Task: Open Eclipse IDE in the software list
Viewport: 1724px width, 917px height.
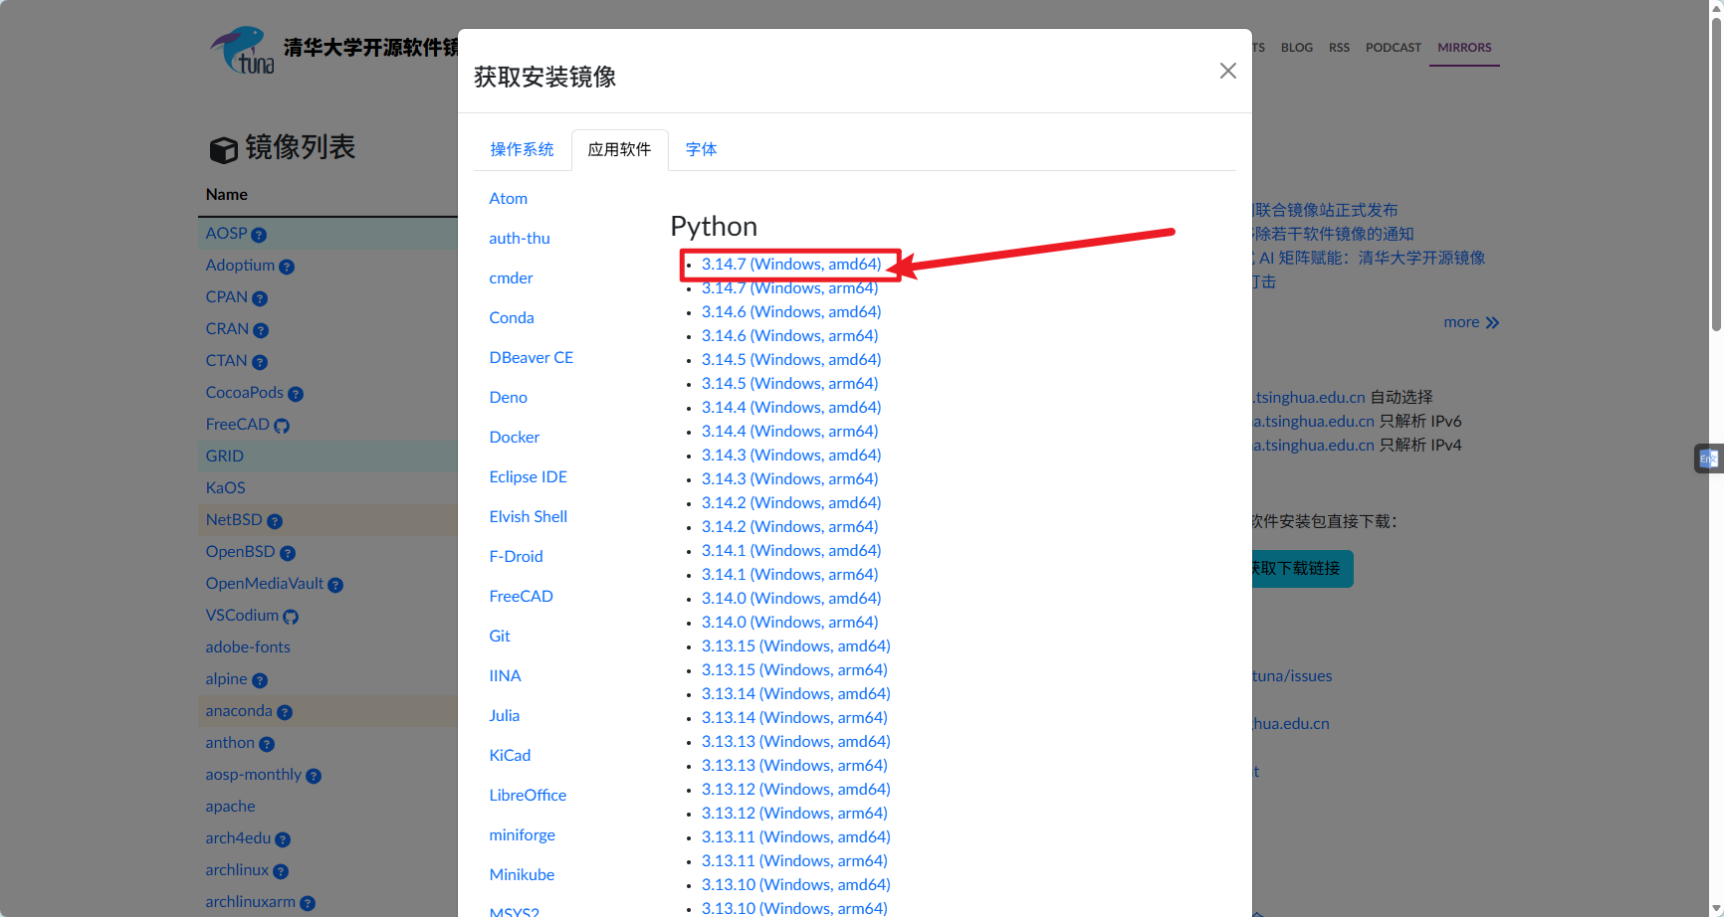Action: [x=529, y=477]
